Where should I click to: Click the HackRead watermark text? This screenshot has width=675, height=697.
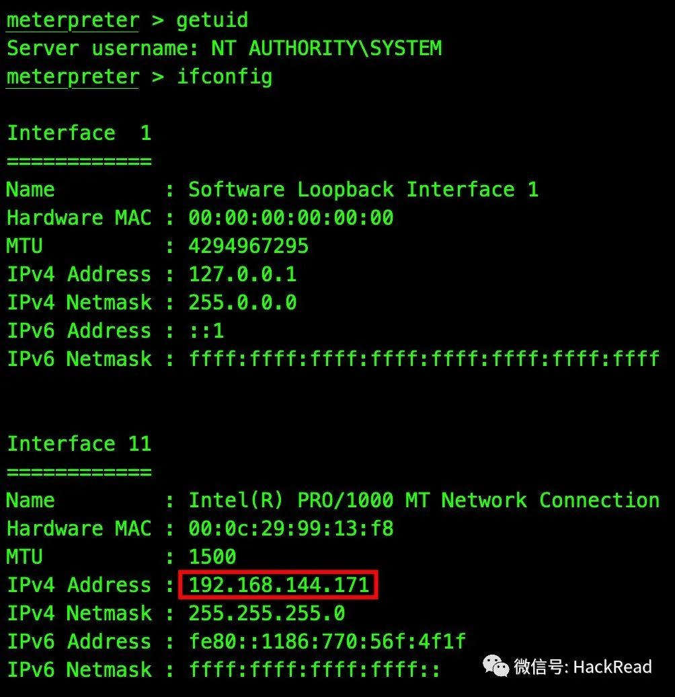pyautogui.click(x=612, y=667)
